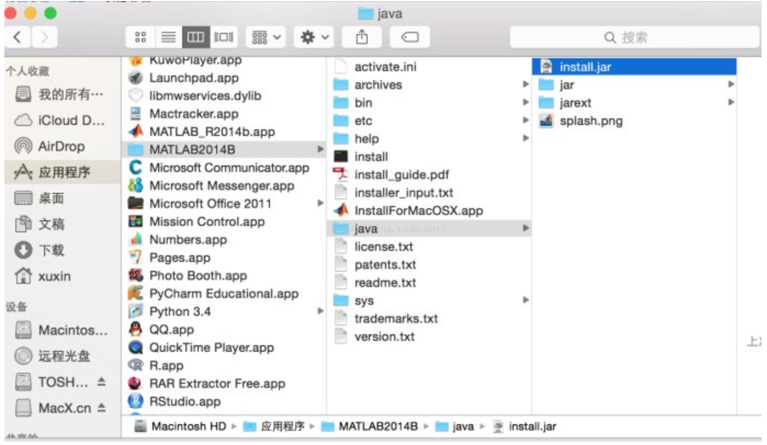This screenshot has height=445, width=767.
Task: Expand Python 3.4 folder arrow
Action: click(320, 311)
